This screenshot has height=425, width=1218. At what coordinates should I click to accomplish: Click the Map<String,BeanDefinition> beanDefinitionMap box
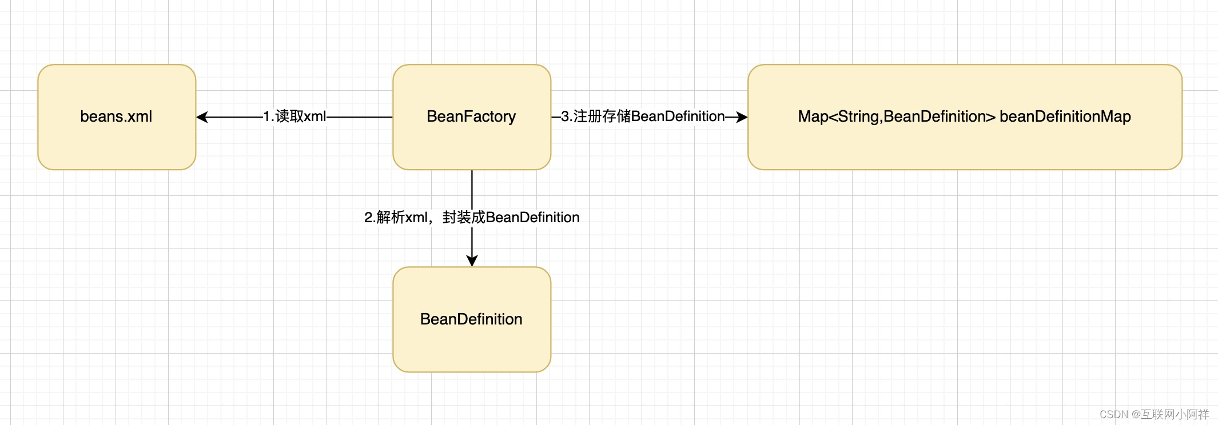(965, 117)
